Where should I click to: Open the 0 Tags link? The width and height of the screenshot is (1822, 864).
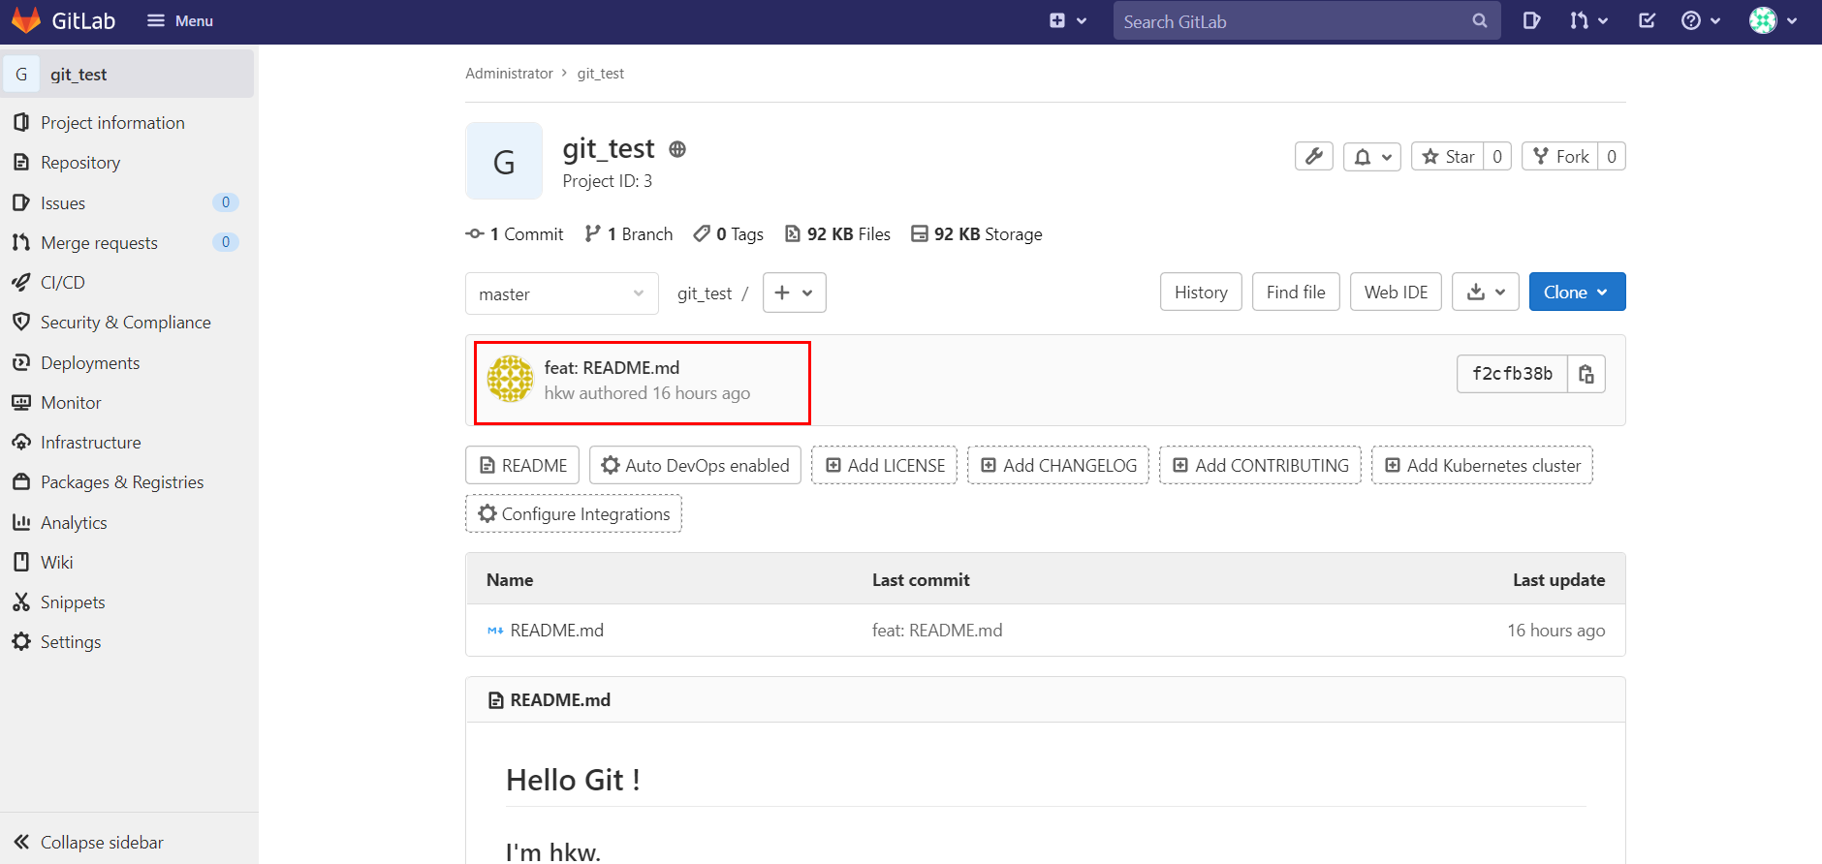coord(729,234)
